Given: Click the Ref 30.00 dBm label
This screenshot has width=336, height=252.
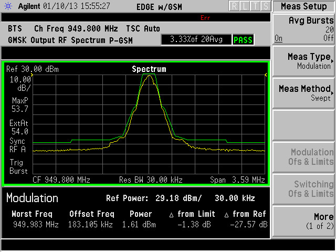Looking at the screenshot, I should coord(33,69).
